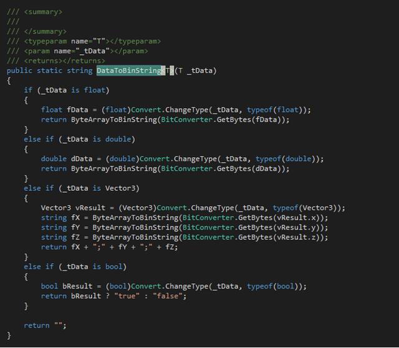Click the 'static' keyword in the method declaration

tap(49, 70)
